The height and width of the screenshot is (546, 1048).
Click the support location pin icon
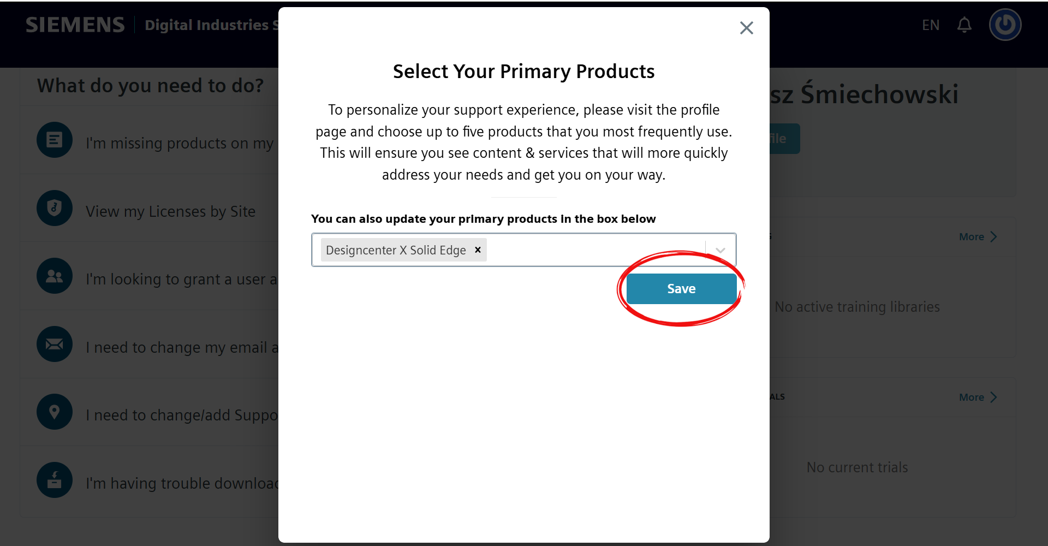click(x=55, y=412)
